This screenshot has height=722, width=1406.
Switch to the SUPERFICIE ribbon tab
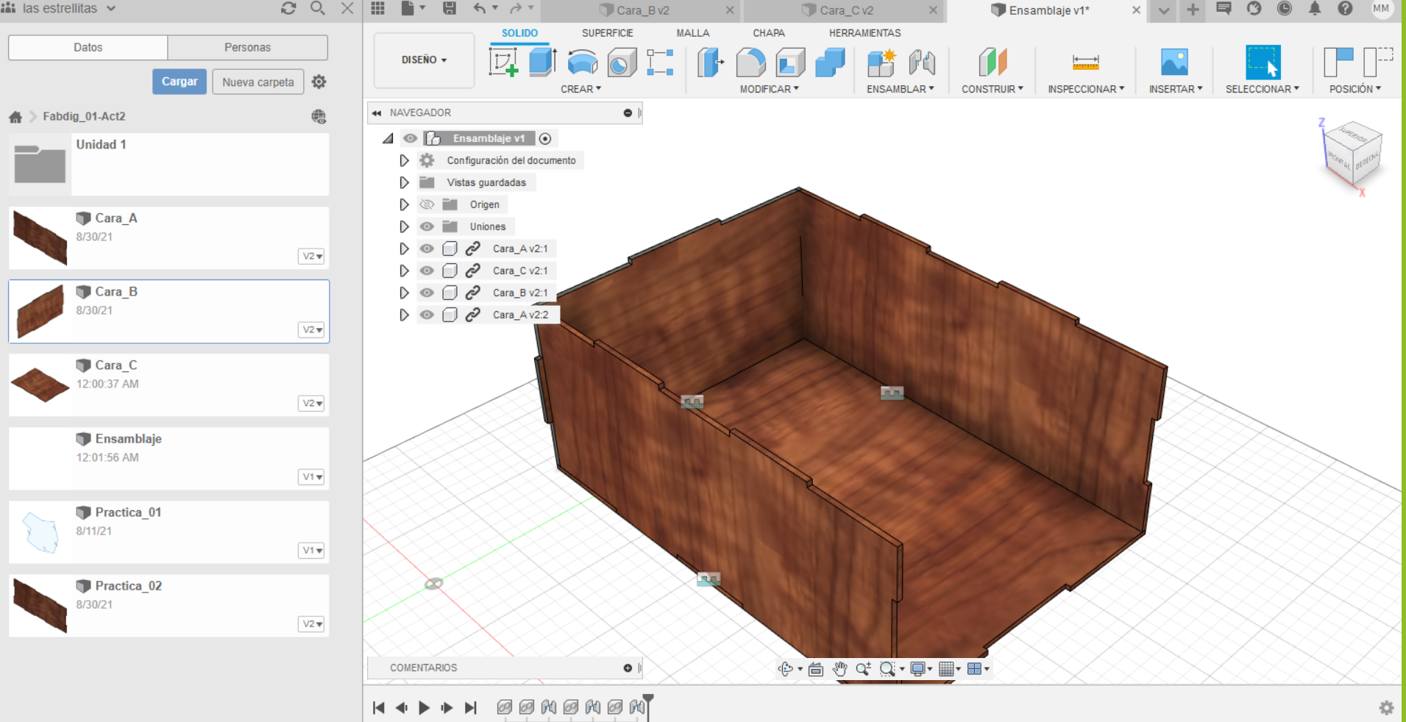pos(607,33)
